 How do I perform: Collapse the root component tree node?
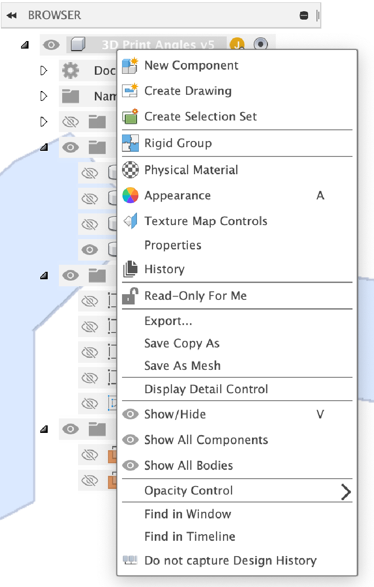tap(25, 45)
